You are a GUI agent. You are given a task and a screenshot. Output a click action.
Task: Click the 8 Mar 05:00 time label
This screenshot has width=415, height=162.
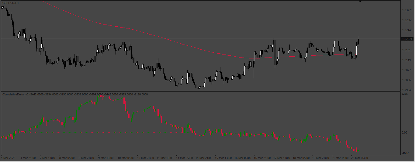(x=67, y=158)
